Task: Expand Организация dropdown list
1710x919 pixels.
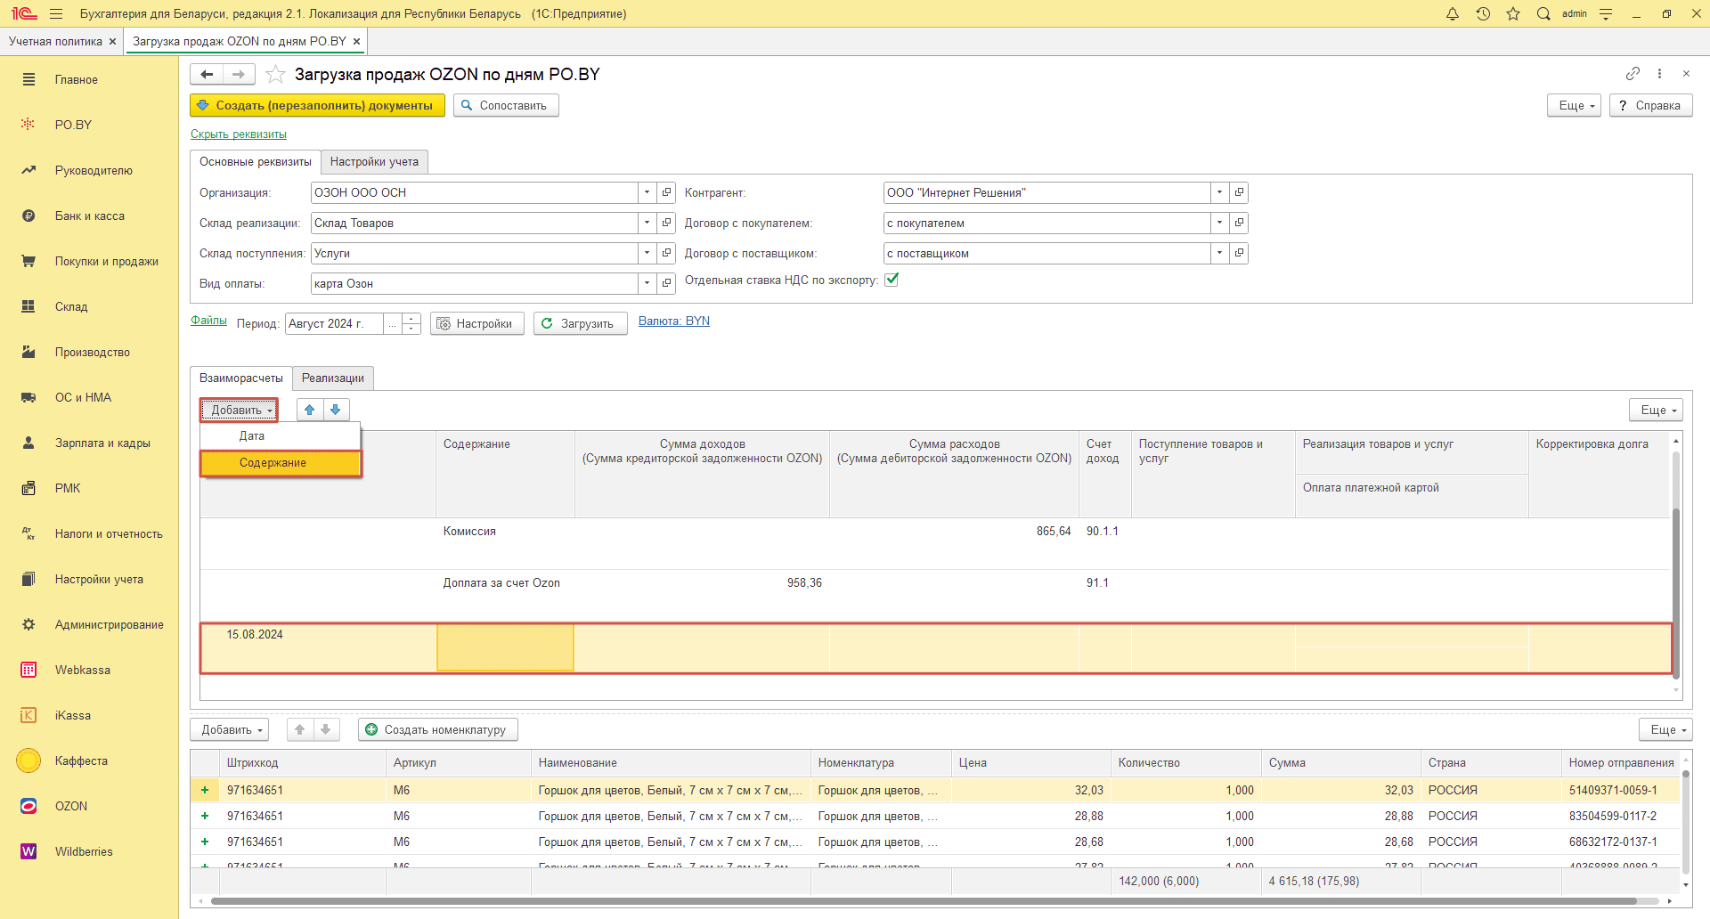Action: [647, 192]
